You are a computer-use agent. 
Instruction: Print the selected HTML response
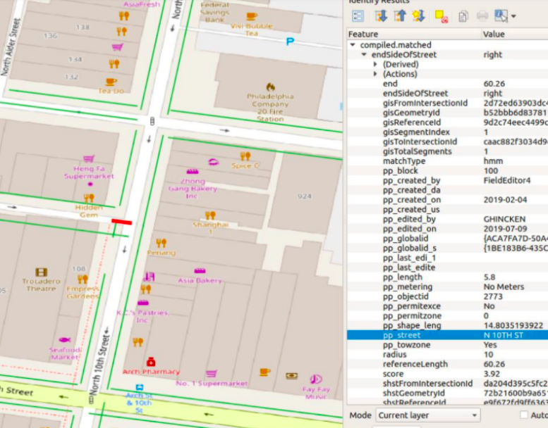482,15
